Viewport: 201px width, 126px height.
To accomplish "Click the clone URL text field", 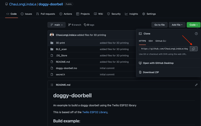I will click(164, 49).
